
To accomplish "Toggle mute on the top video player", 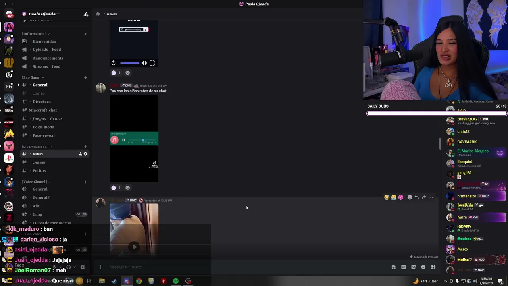I will pyautogui.click(x=144, y=63).
